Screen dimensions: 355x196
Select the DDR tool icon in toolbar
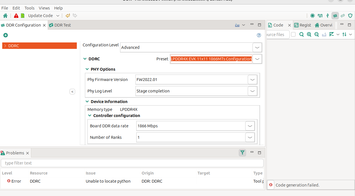tap(335, 16)
